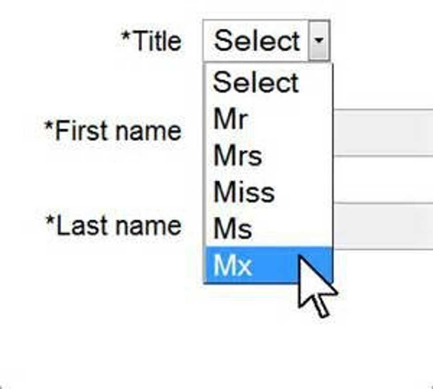Viewport: 433px width, 389px height.
Task: Click the Last name label text
Action: pos(119,225)
